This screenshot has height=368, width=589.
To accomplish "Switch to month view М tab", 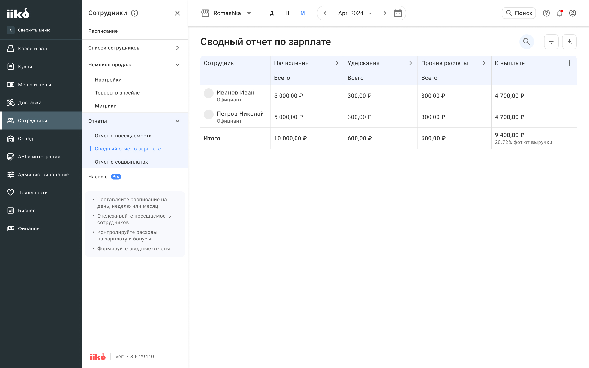I will [x=303, y=13].
